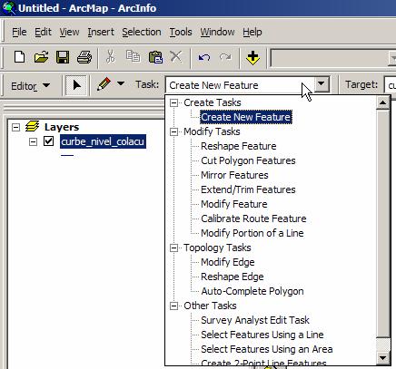Collapse the Layers tree node
The image size is (396, 369).
[x=15, y=127]
